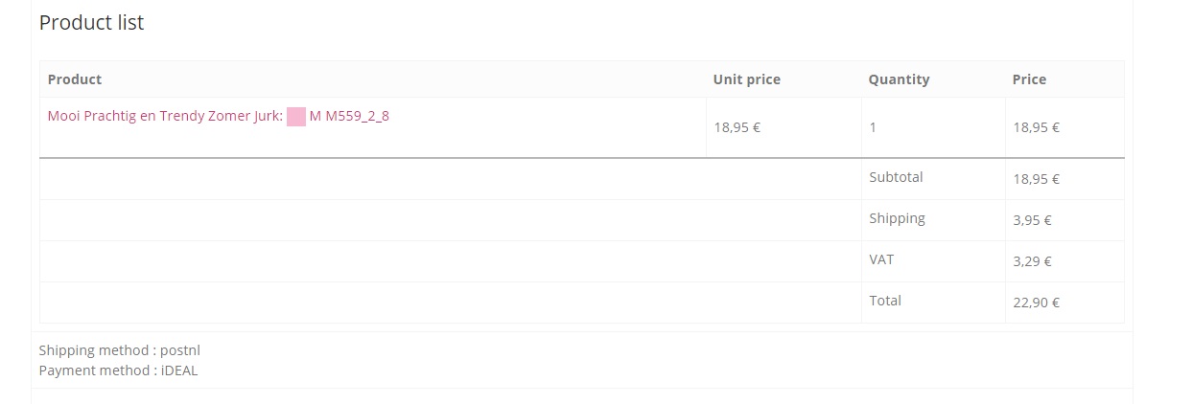Click the VAT label

pyautogui.click(x=881, y=259)
